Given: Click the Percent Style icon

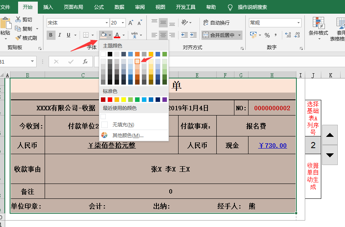Looking at the screenshot, I should tap(267, 35).
